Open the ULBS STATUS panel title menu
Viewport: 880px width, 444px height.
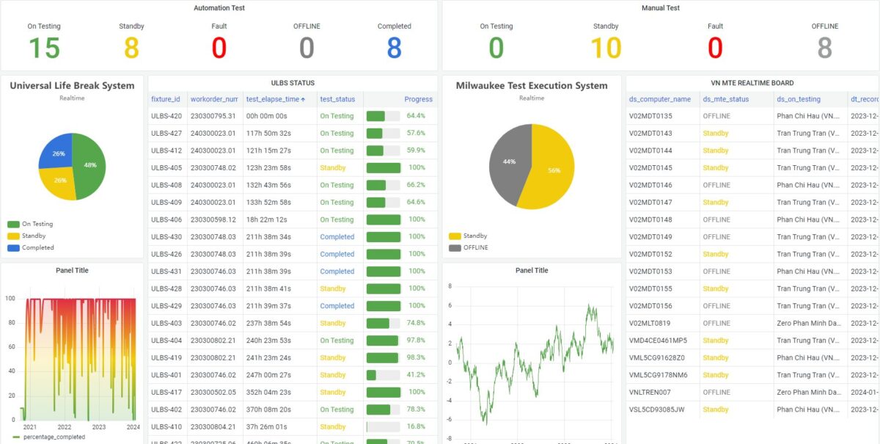coord(293,83)
